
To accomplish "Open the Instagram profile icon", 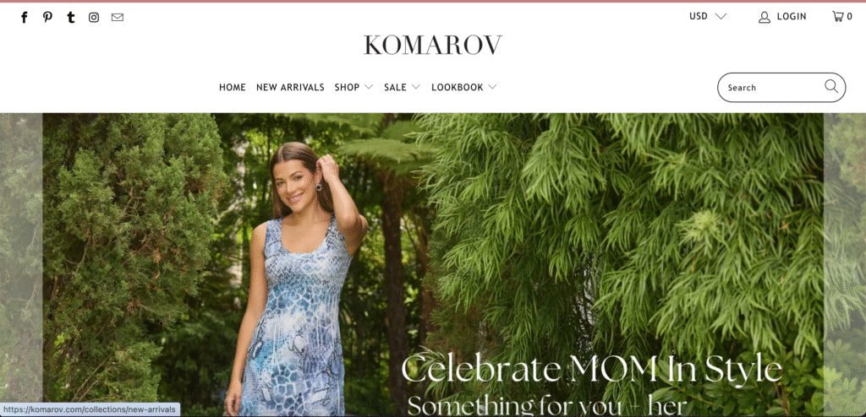I will click(x=94, y=17).
